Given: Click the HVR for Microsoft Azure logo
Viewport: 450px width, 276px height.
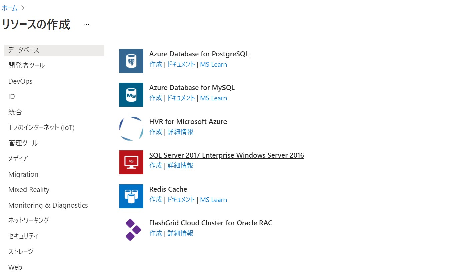Looking at the screenshot, I should pyautogui.click(x=131, y=129).
